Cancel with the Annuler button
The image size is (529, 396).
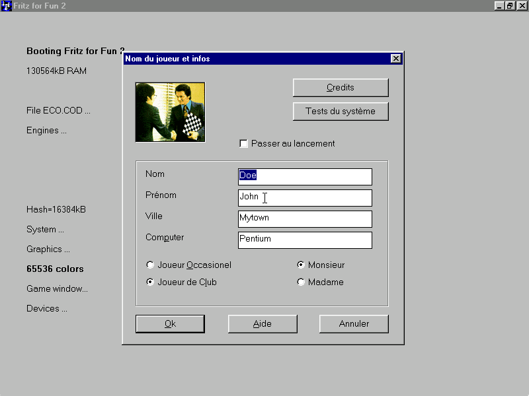click(354, 323)
